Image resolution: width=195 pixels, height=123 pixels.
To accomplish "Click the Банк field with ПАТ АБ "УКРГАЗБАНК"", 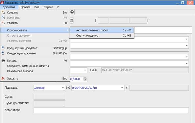I will [x=145, y=70].
